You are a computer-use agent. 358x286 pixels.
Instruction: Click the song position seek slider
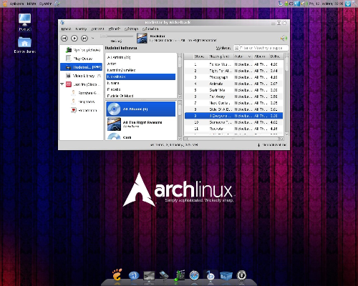coord(117,36)
